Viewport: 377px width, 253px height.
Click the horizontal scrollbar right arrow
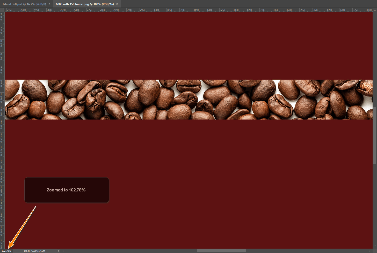point(370,251)
